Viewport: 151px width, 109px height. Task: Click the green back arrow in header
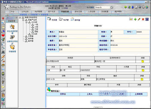pos(126,7)
